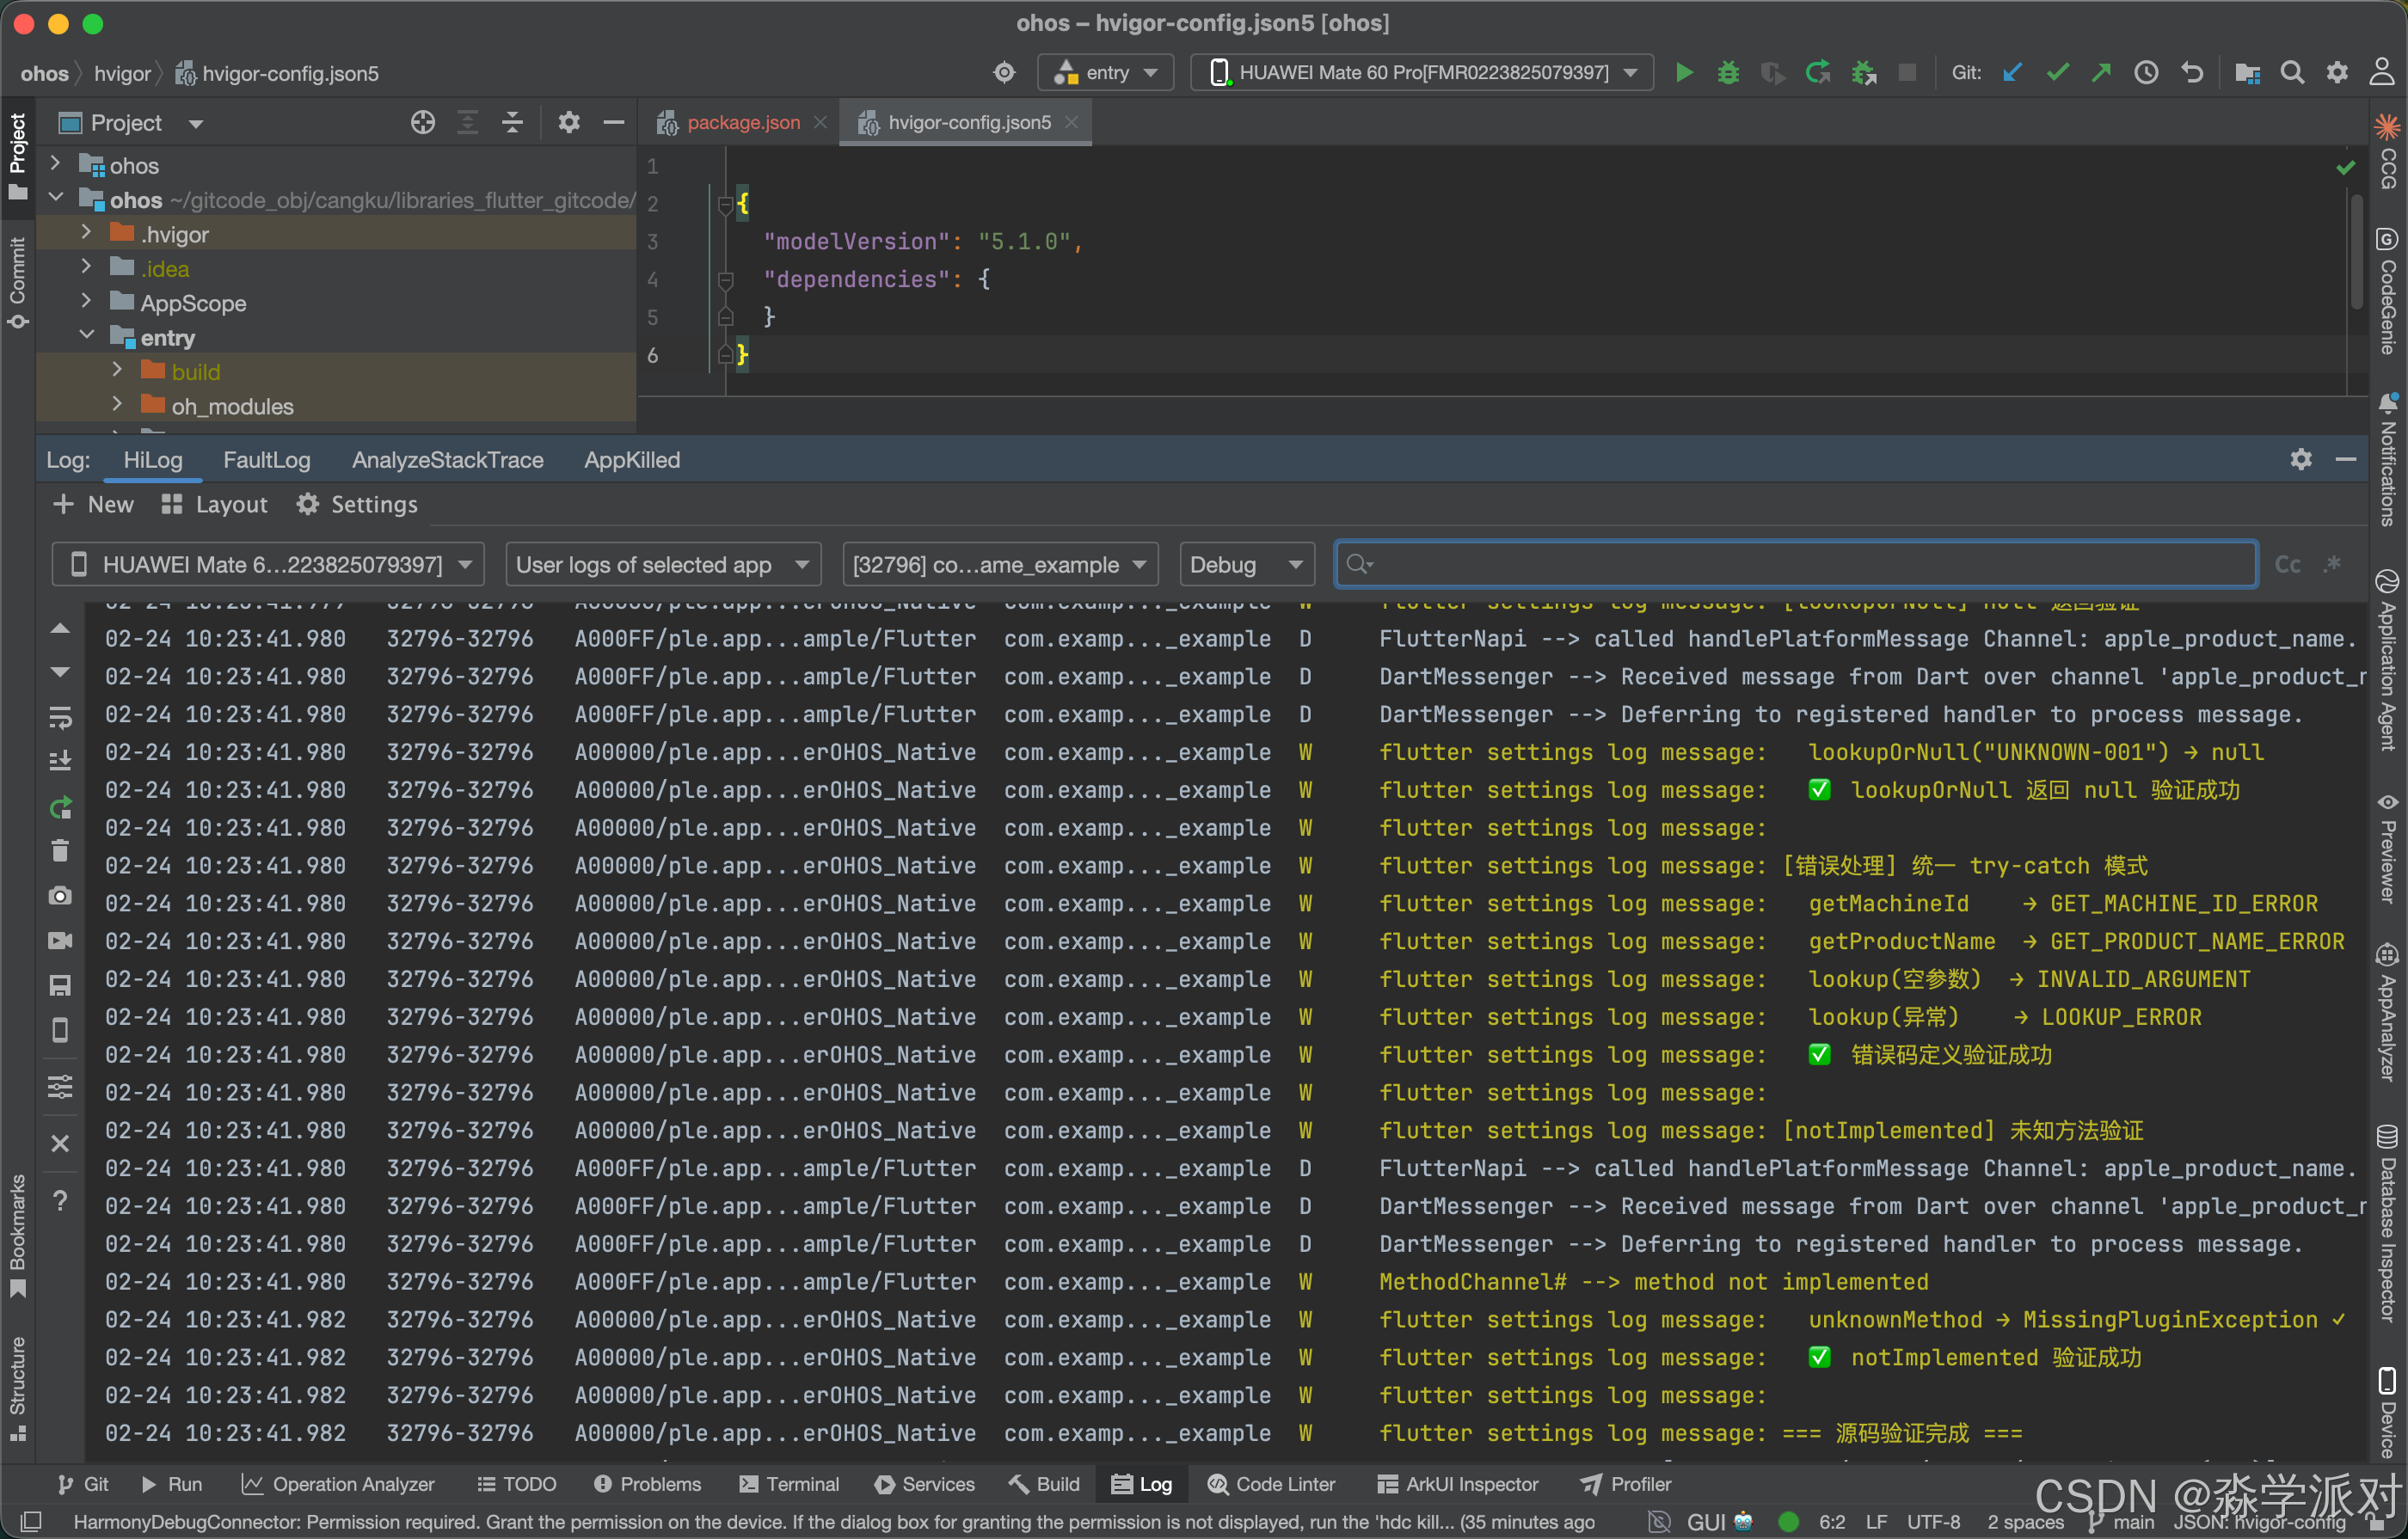The width and height of the screenshot is (2408, 1539).
Task: Toggle match case Cc in log search
Action: [2287, 565]
